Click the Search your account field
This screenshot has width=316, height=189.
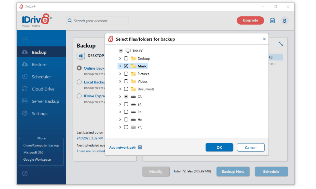click(x=97, y=21)
